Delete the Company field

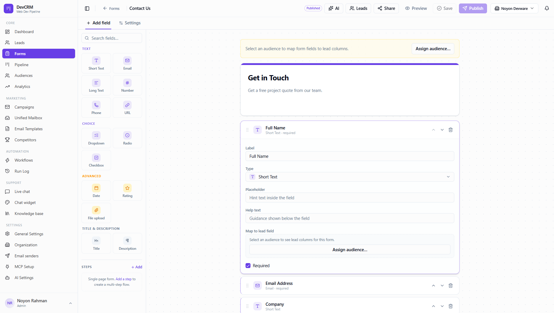pyautogui.click(x=451, y=306)
